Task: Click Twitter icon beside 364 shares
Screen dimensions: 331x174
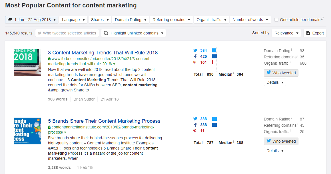Action: click(x=195, y=50)
